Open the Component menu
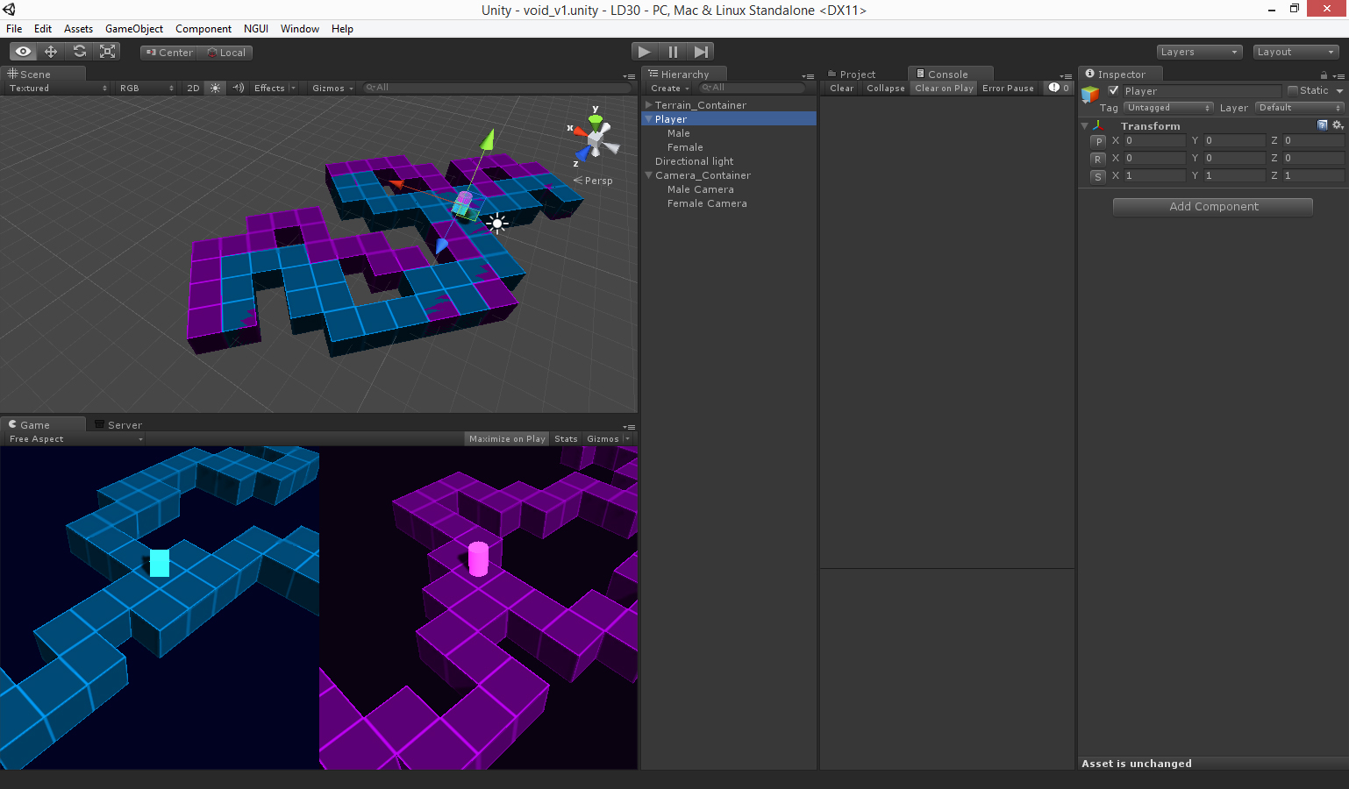The image size is (1349, 789). pyautogui.click(x=203, y=29)
